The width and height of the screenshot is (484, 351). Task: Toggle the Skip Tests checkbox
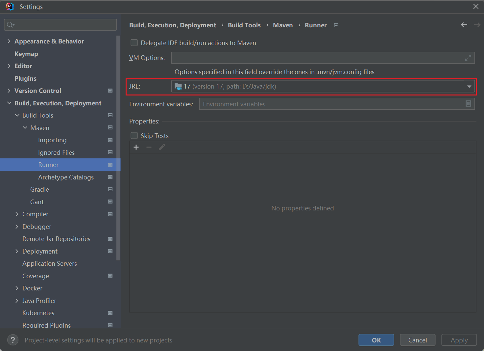[x=134, y=136]
